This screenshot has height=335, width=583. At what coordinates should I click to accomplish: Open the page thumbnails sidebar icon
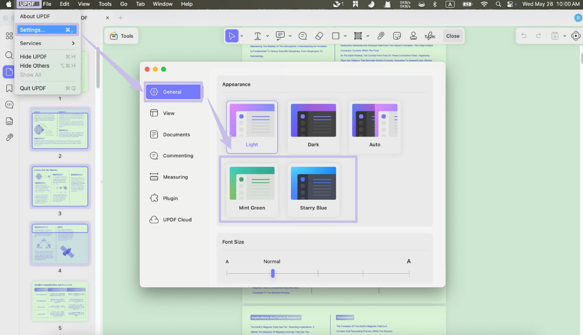click(9, 72)
